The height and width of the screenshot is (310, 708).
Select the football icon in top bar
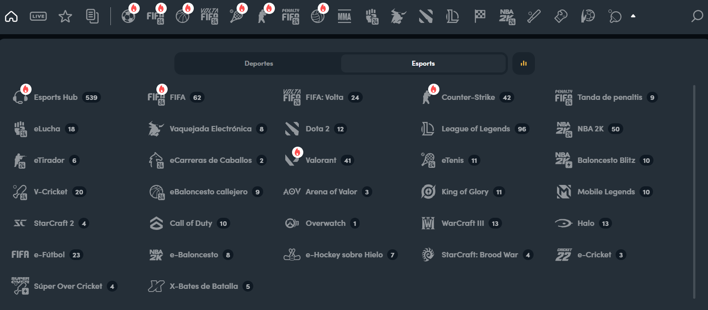(x=128, y=17)
